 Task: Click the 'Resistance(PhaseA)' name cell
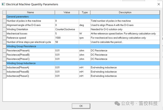click(30, 51)
